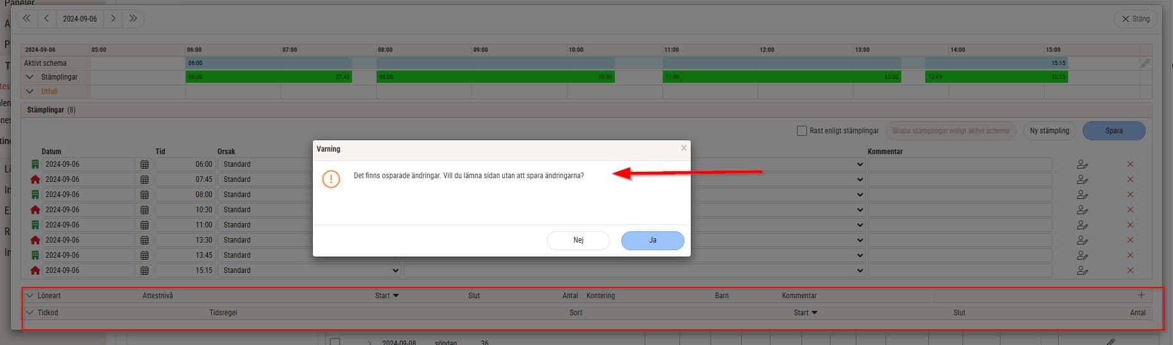This screenshot has height=345, width=1173.
Task: Open dropdown arrow beside Kommentar on 10:30 row
Action: coord(860,210)
